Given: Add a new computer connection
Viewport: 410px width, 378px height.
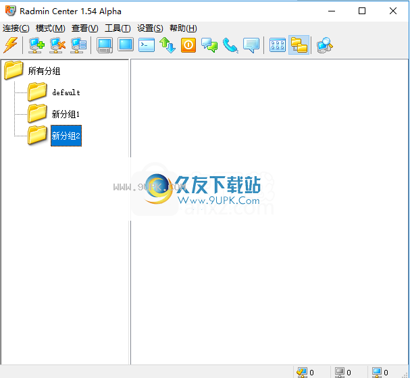Looking at the screenshot, I should [36, 45].
